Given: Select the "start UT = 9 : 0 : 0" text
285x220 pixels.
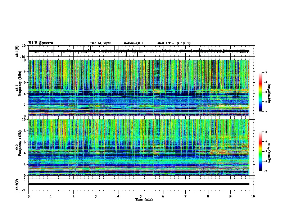Looking at the screenshot, I should coord(174,43).
